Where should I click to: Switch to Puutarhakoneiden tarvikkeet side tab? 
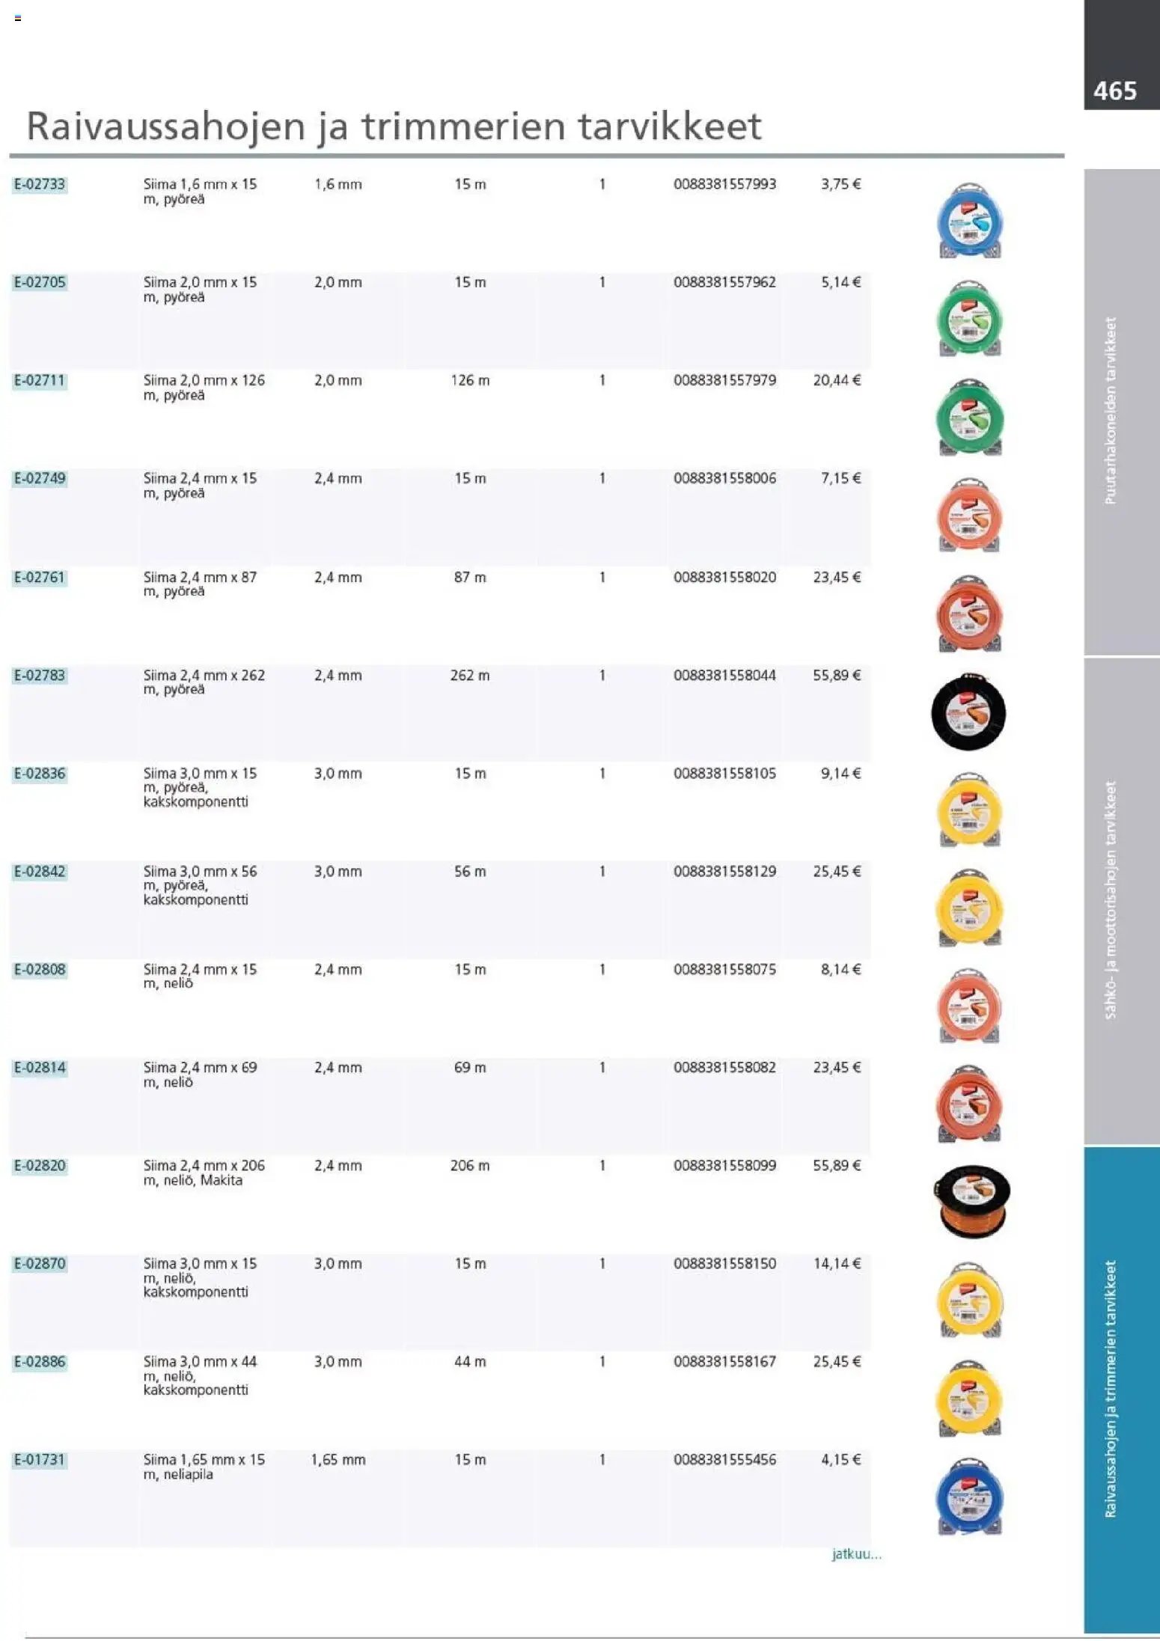(1120, 412)
